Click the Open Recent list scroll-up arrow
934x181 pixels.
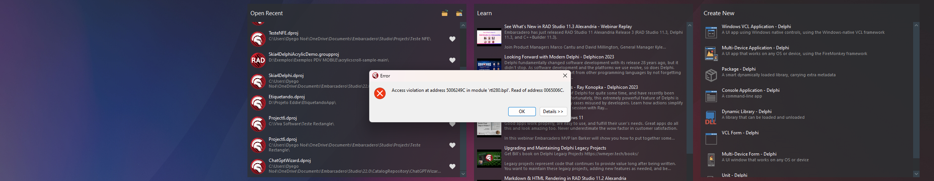point(463,25)
